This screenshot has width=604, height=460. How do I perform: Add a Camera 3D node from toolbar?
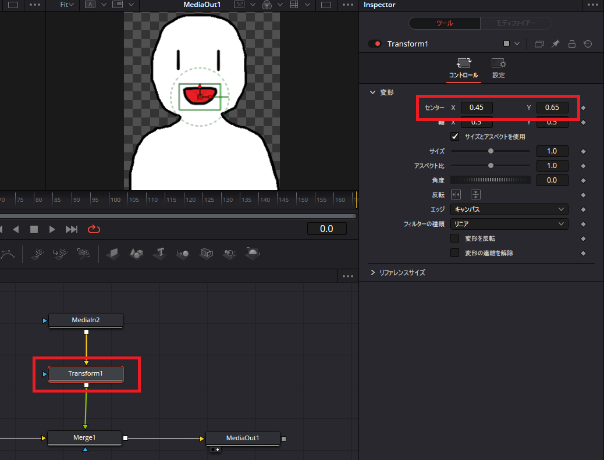(207, 254)
